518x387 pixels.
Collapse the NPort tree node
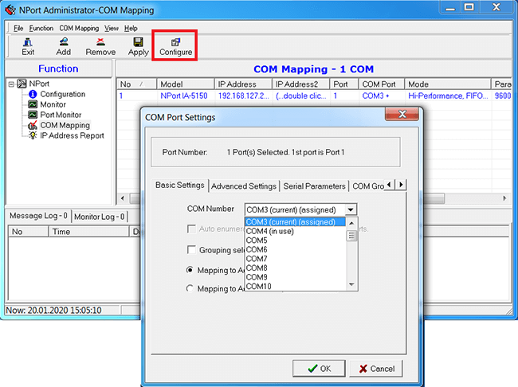pyautogui.click(x=11, y=84)
